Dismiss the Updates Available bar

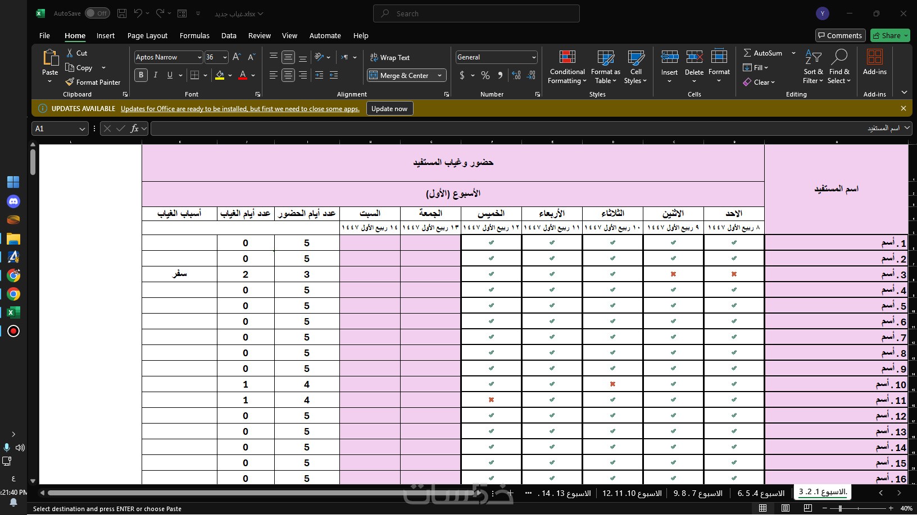[x=904, y=108]
